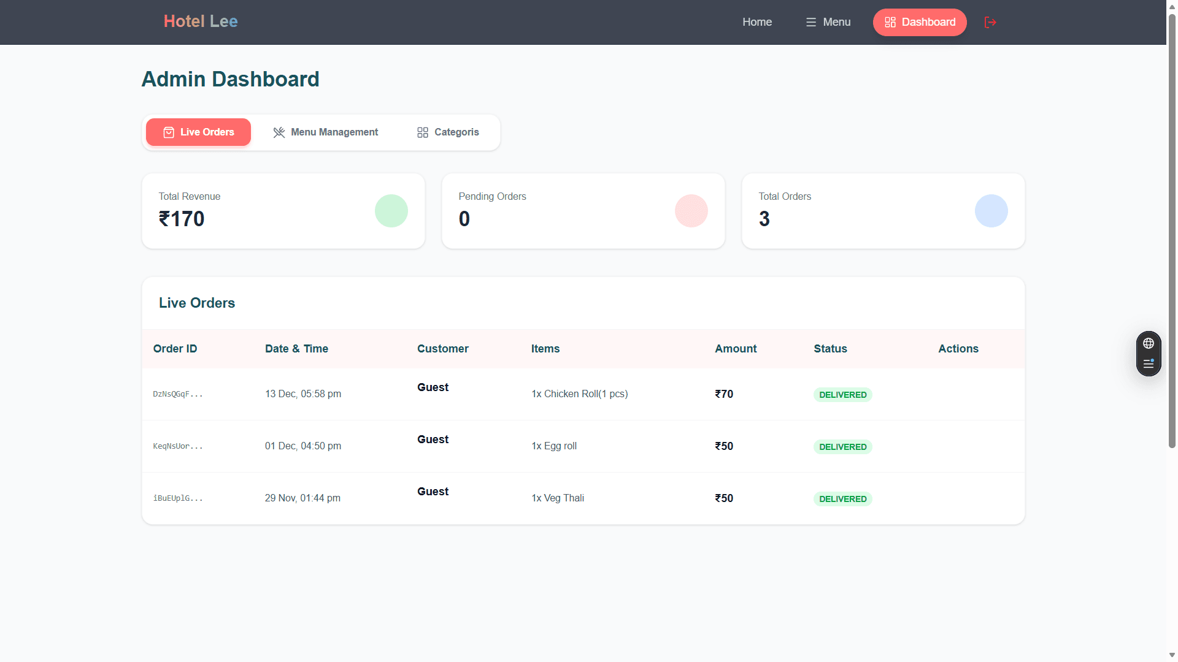The height and width of the screenshot is (662, 1178).
Task: Click the Hotel Lee logo
Action: 201,21
